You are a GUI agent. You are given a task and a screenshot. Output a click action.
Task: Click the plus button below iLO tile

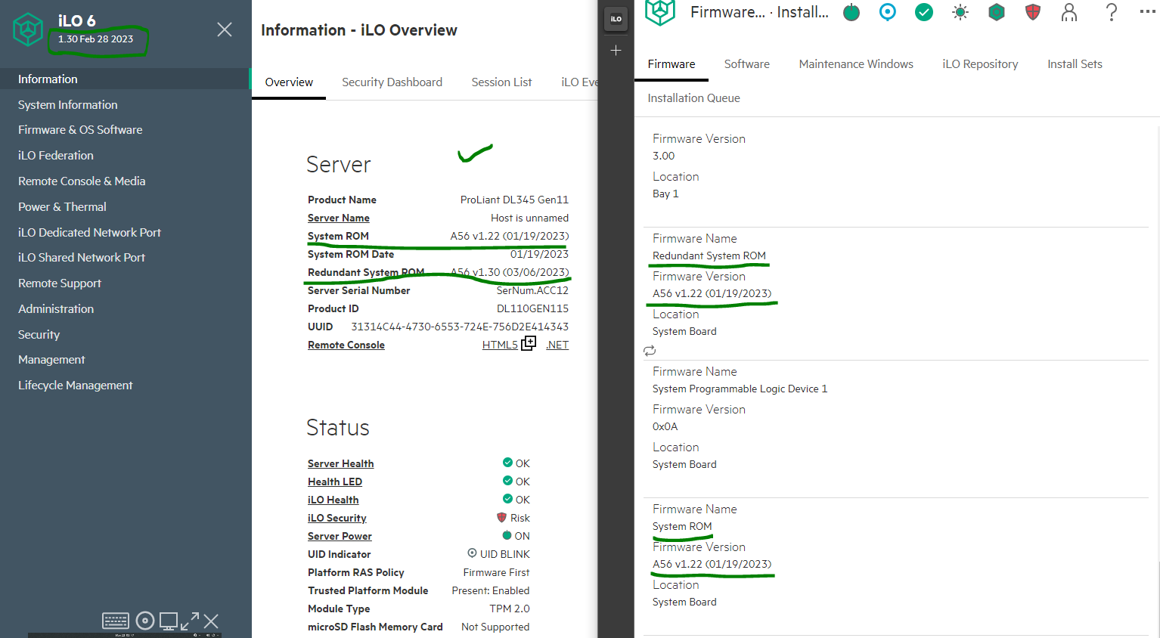coord(616,51)
